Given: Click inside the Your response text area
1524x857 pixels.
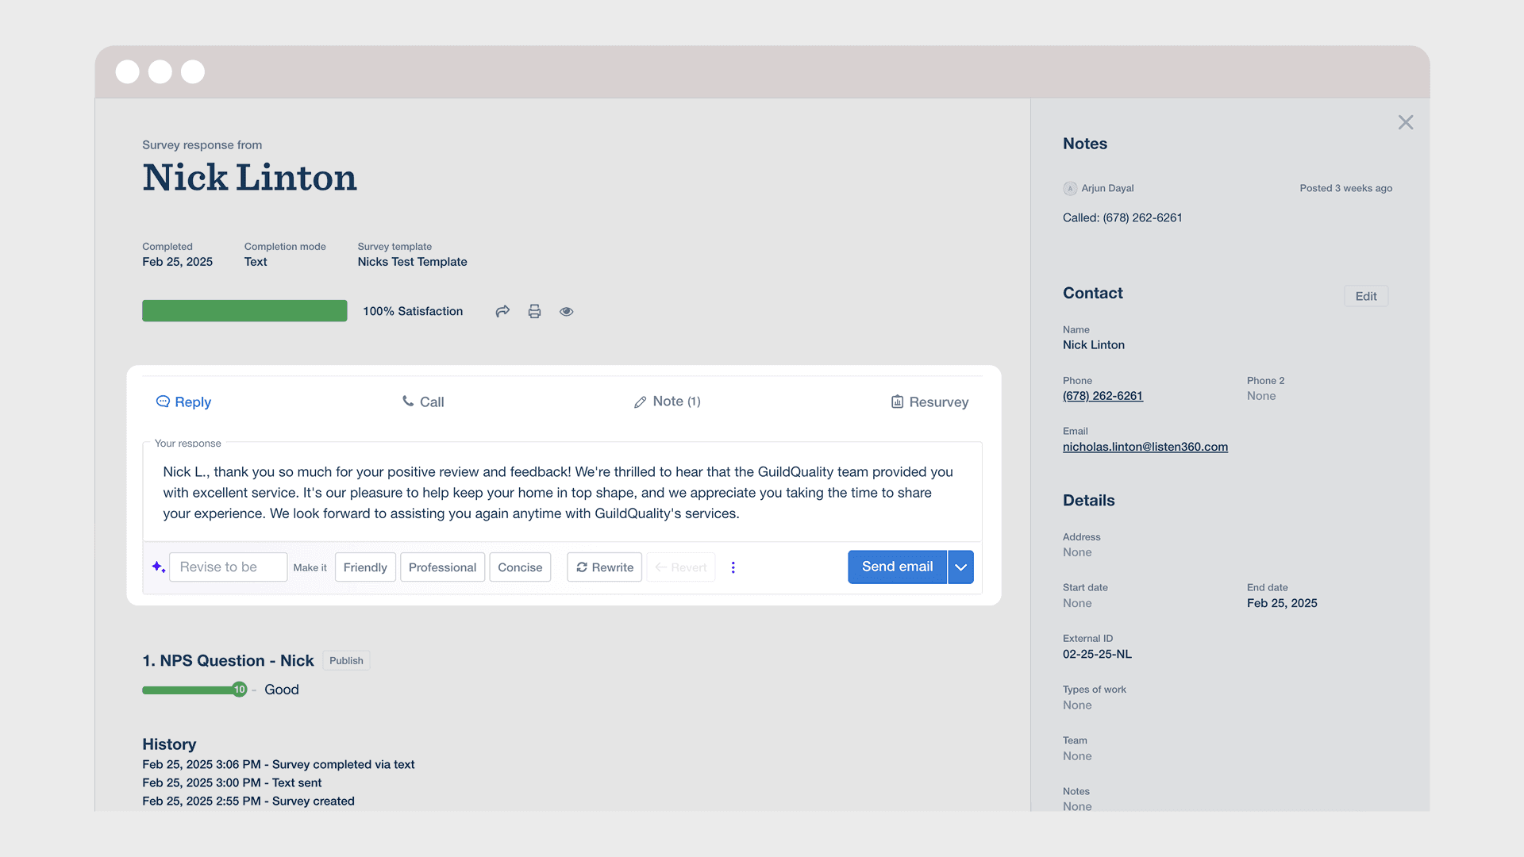Looking at the screenshot, I should tap(562, 492).
